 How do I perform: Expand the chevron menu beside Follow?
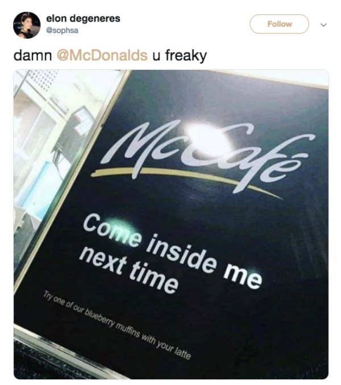click(323, 25)
